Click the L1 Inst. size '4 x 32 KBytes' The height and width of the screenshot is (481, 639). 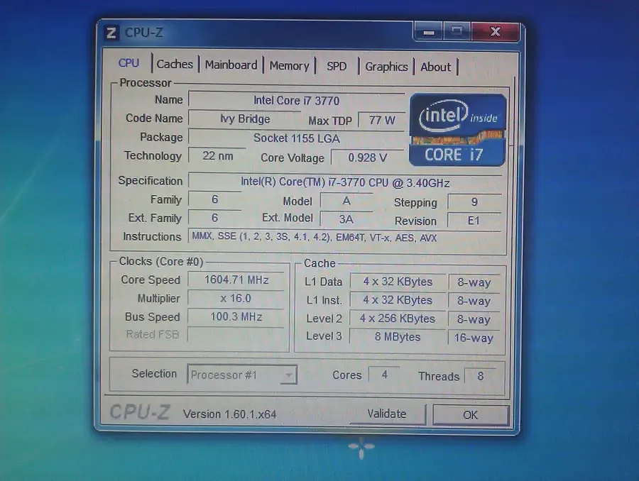coord(398,300)
